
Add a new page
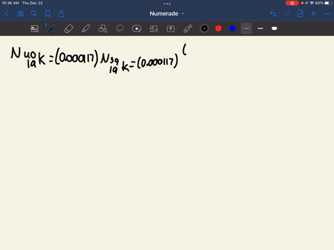point(300,14)
